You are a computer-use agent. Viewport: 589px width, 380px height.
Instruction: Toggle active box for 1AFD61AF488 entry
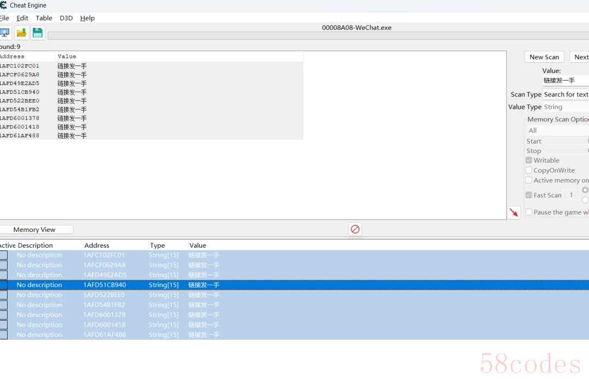click(3, 335)
